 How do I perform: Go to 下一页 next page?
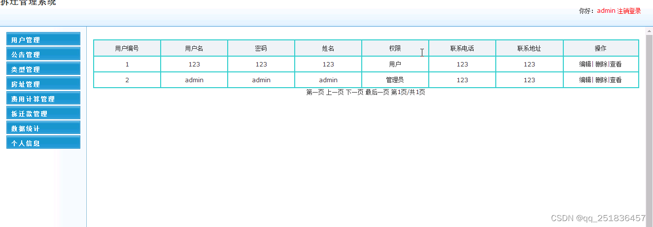click(354, 93)
